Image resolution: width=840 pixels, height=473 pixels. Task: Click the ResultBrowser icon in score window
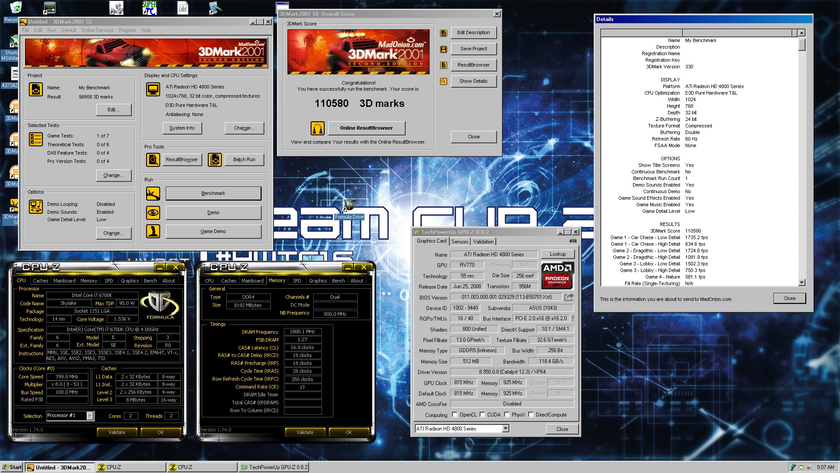(x=444, y=65)
